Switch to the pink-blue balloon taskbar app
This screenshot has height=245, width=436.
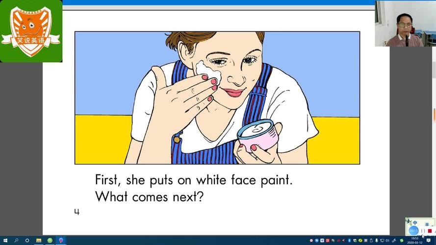pyautogui.click(x=61, y=240)
